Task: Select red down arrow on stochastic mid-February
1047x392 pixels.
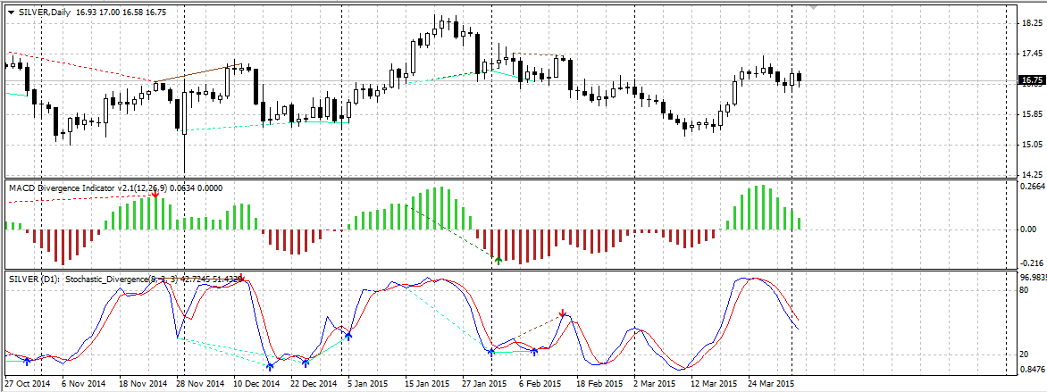Action: tap(563, 313)
